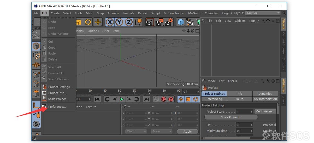The height and width of the screenshot is (143, 314).
Task: Switch to Points mode icon
Action: [x=36, y=74]
